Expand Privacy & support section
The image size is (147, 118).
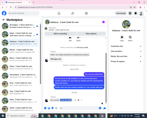[x=126, y=61]
